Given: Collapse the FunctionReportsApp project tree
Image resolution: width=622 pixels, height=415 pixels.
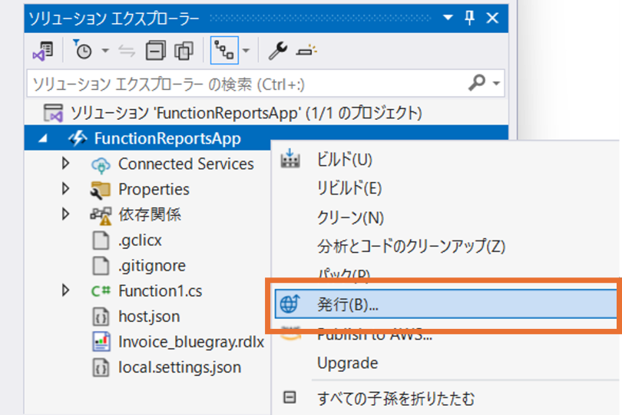Looking at the screenshot, I should coord(43,138).
